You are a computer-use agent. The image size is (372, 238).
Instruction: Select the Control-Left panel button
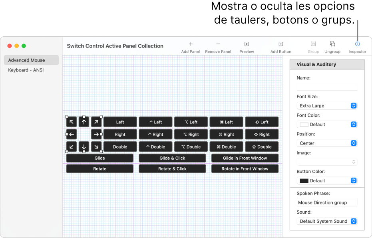156,122
